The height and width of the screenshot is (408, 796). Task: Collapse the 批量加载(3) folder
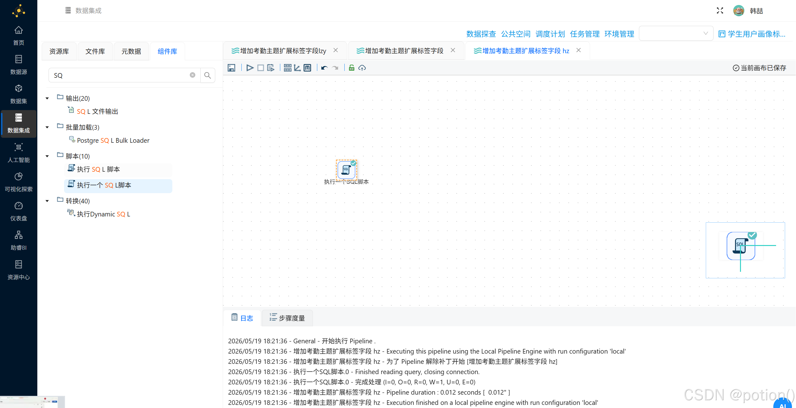tap(47, 127)
